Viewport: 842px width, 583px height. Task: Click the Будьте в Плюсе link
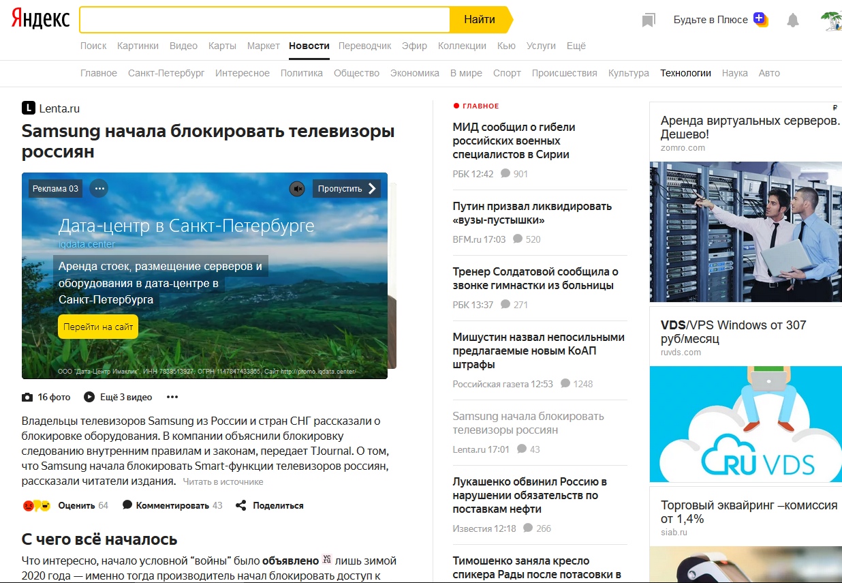pyautogui.click(x=711, y=20)
